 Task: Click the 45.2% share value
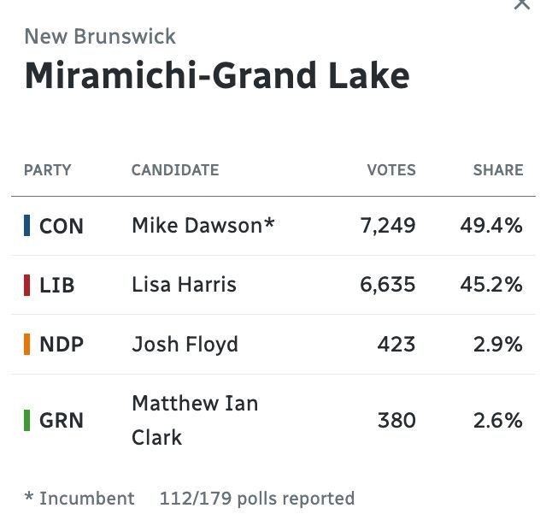[491, 285]
